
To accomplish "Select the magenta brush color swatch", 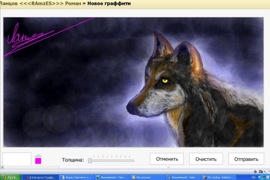I will pos(38,160).
